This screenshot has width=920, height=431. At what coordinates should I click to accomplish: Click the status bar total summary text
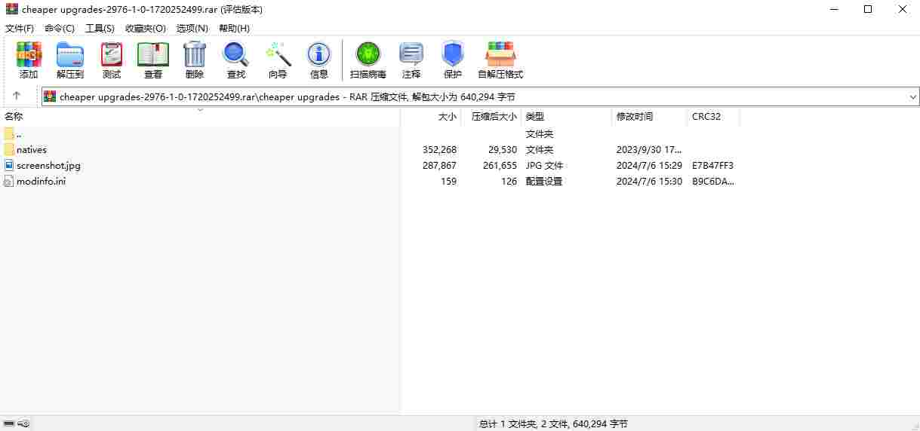pyautogui.click(x=553, y=423)
